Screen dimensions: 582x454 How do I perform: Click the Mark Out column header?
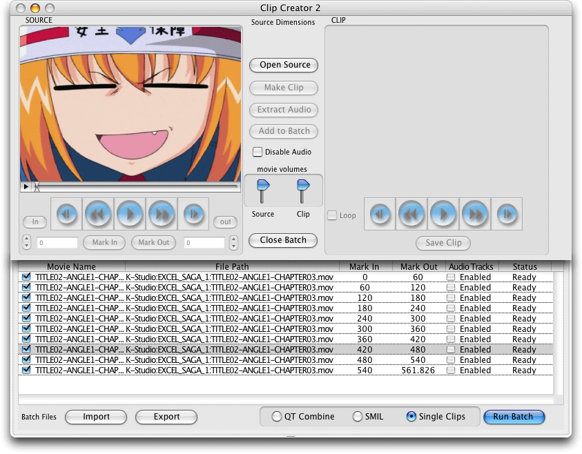pos(418,266)
